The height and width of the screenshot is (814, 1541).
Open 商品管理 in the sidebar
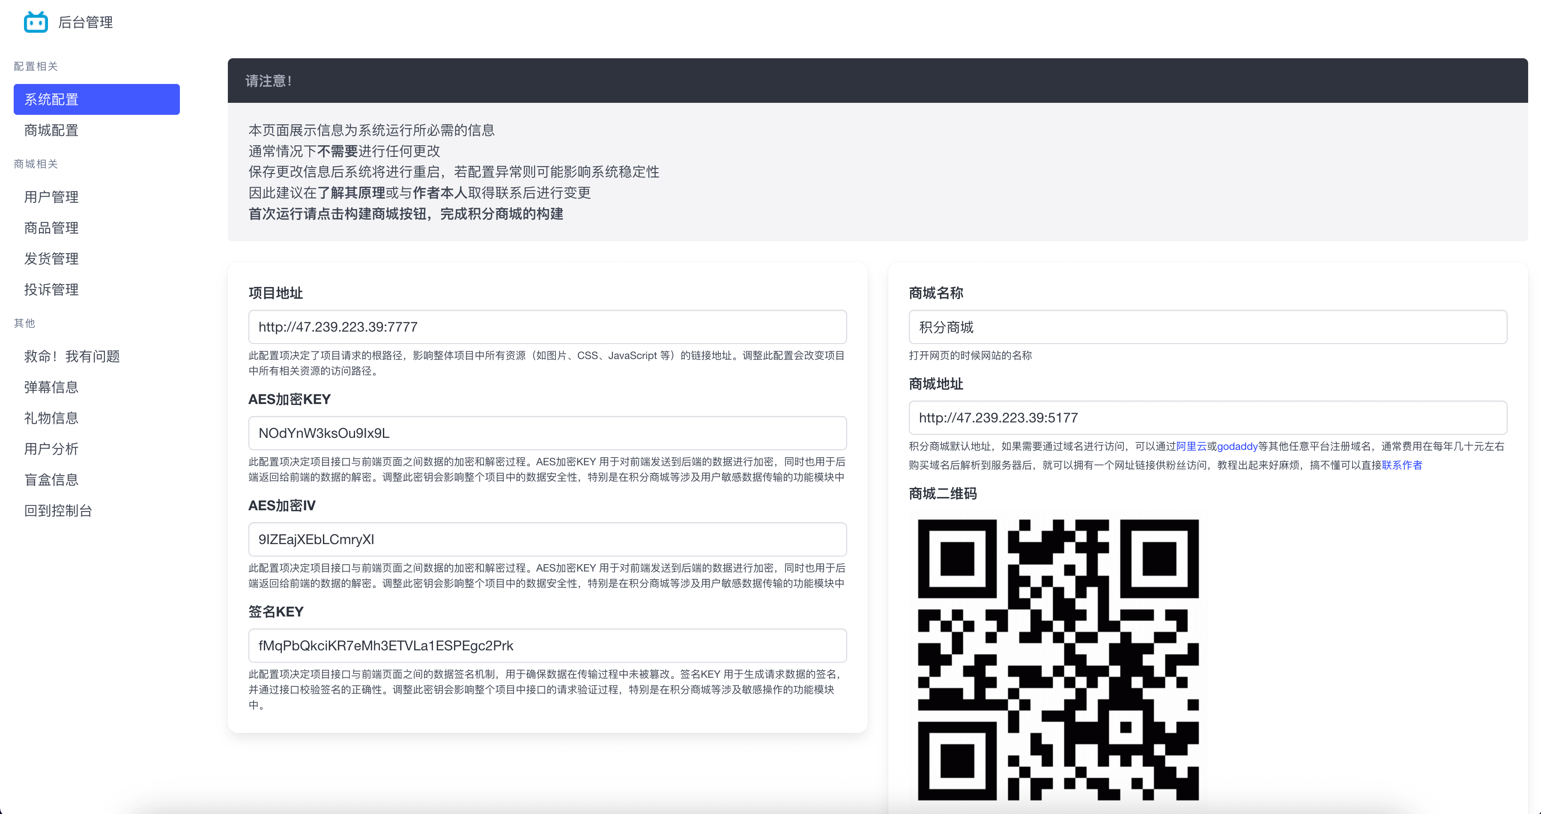(51, 228)
